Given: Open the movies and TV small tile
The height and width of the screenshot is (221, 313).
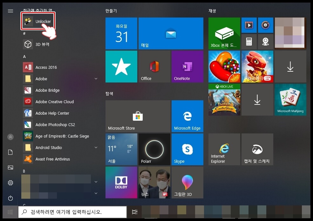Looking at the screenshot, I should coord(249,25).
